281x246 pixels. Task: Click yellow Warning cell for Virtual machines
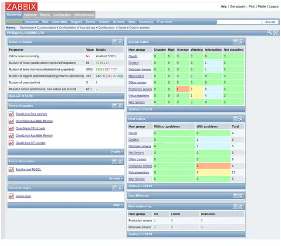pyautogui.click(x=197, y=96)
